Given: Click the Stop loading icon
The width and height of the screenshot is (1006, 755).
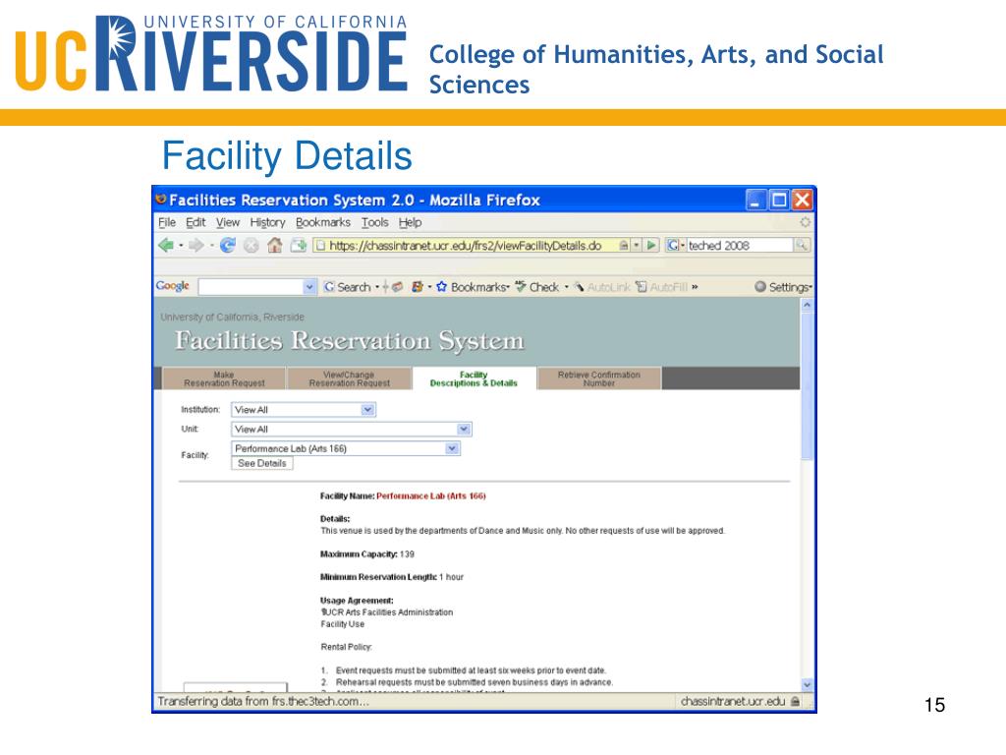Looking at the screenshot, I should 251,245.
